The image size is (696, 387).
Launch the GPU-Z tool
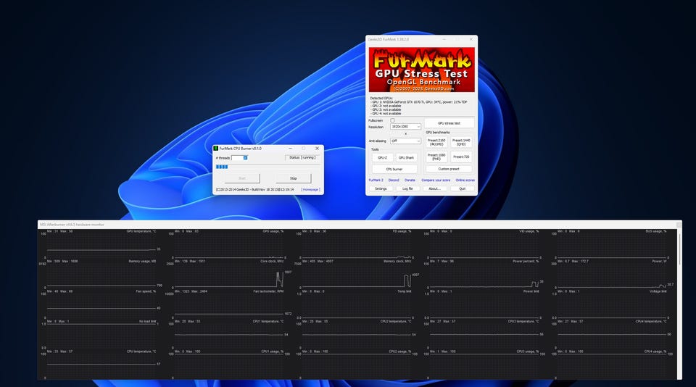coord(382,157)
